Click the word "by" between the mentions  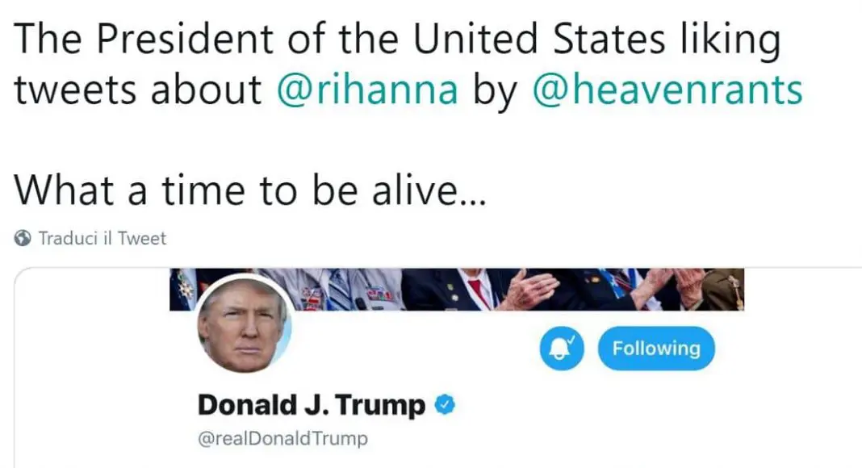pos(494,90)
